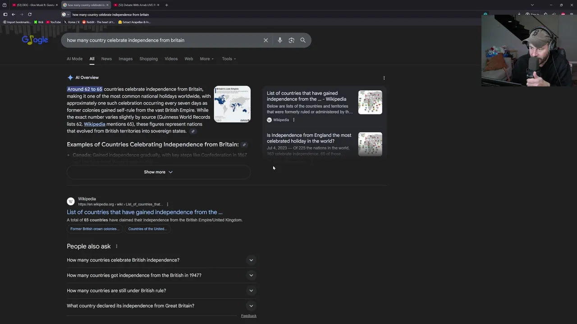
Task: Reload the current browser page
Action: pyautogui.click(x=30, y=14)
